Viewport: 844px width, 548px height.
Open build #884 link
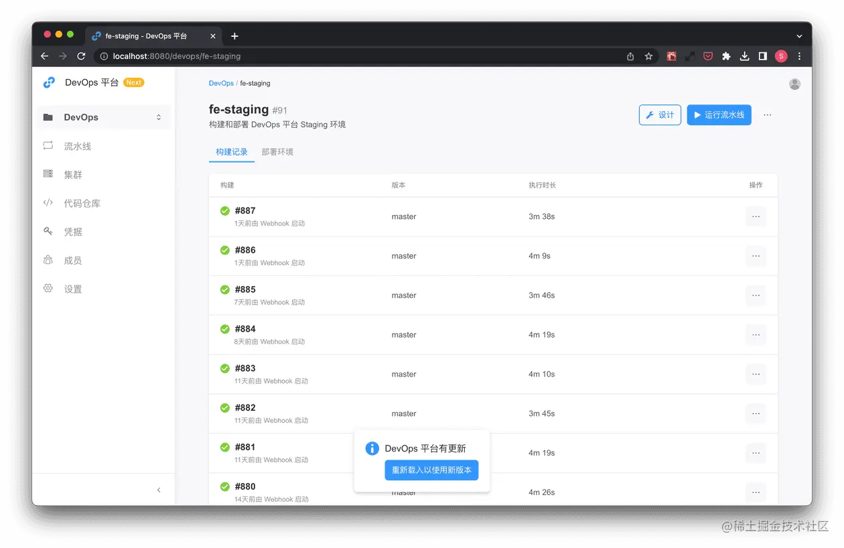coord(245,329)
